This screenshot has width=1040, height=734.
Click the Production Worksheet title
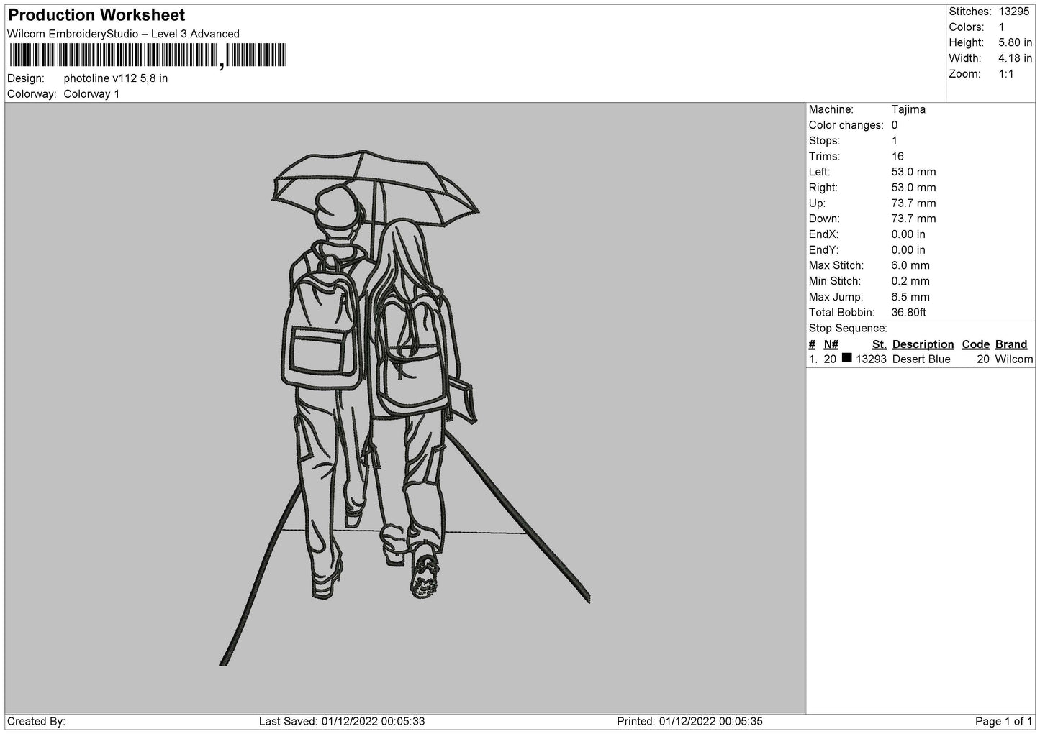click(x=96, y=15)
